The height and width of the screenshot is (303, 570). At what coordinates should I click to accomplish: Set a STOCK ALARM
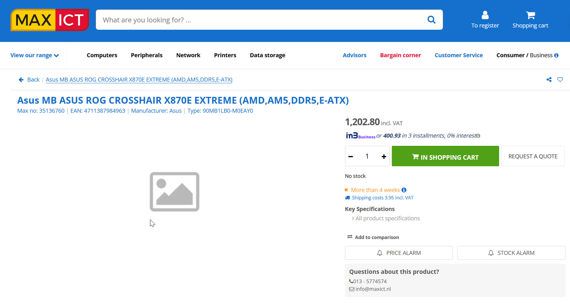pos(511,253)
